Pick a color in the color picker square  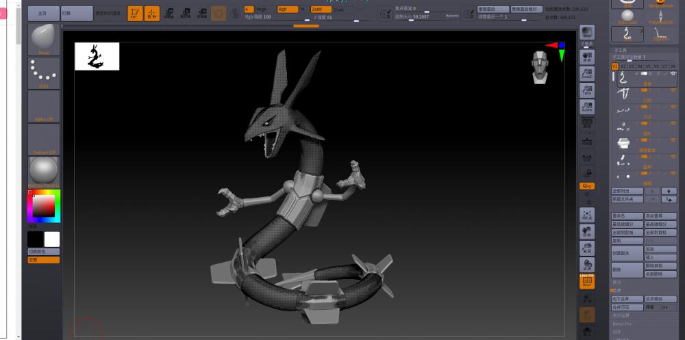tap(44, 205)
